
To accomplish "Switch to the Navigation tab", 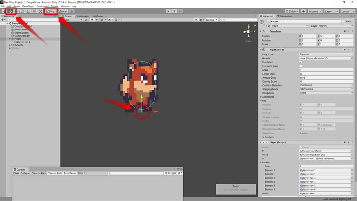I will (x=284, y=16).
